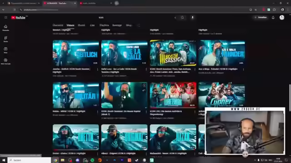Activate voice search microphone icon
This screenshot has height=163, width=291.
pyautogui.click(x=192, y=17)
